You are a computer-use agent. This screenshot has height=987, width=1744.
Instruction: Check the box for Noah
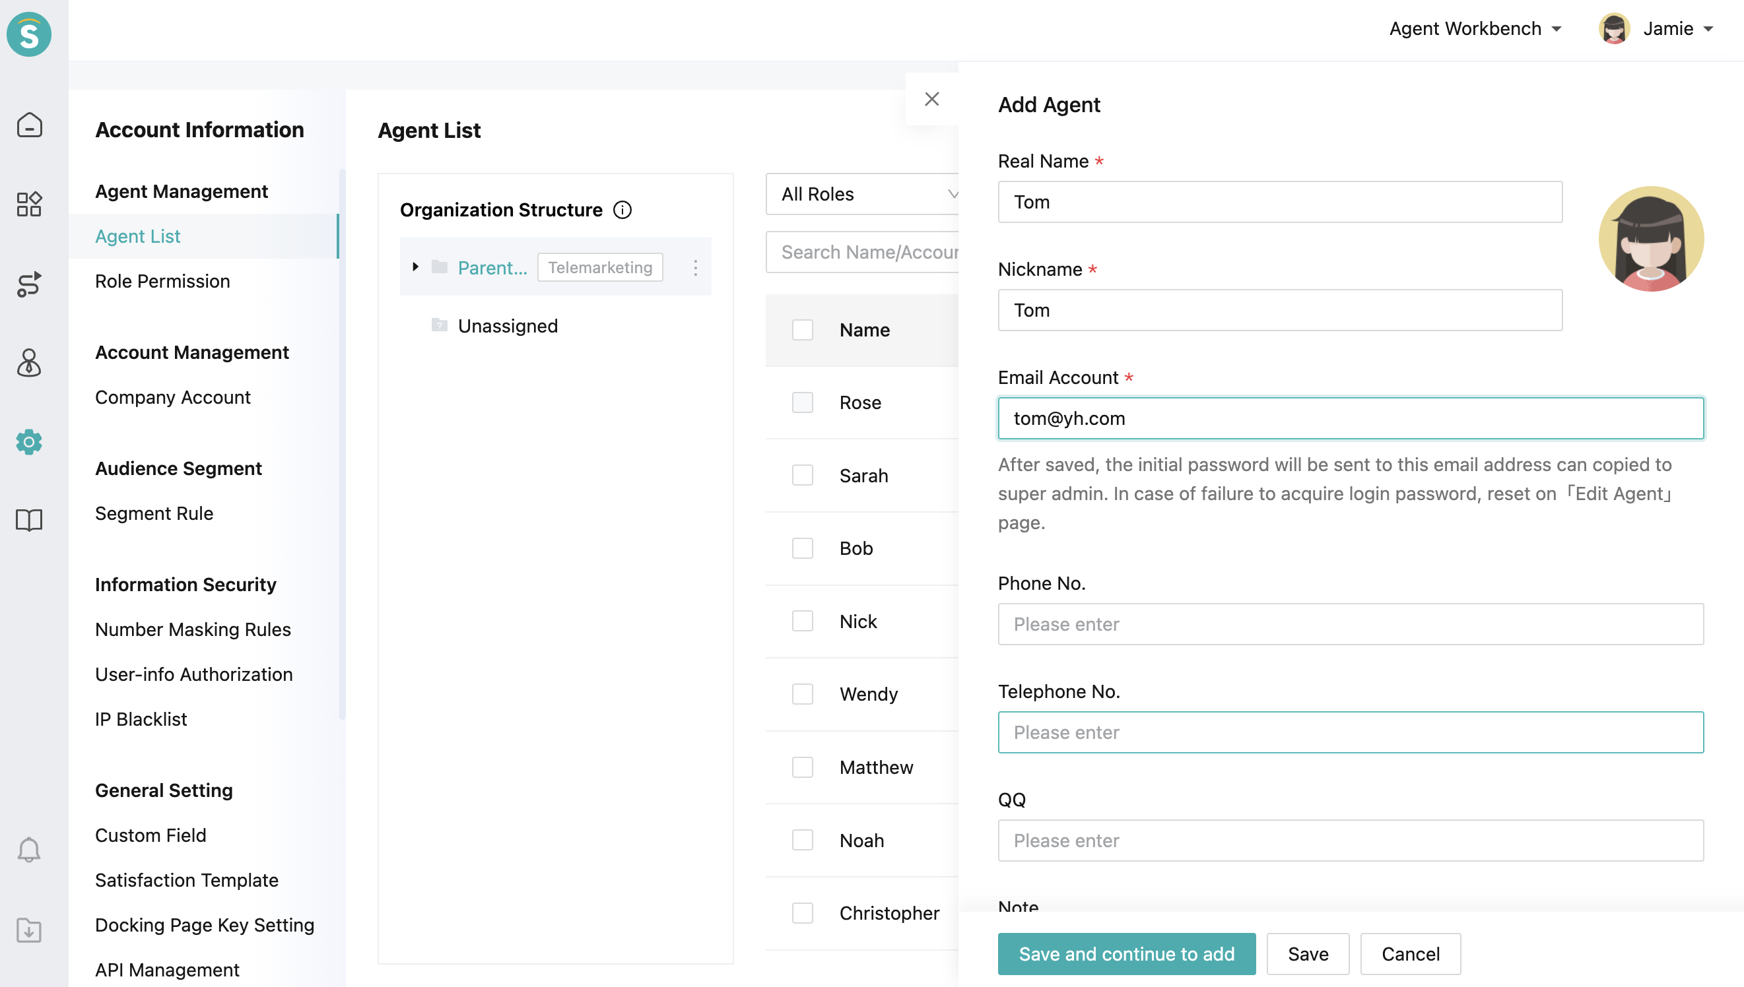[802, 841]
